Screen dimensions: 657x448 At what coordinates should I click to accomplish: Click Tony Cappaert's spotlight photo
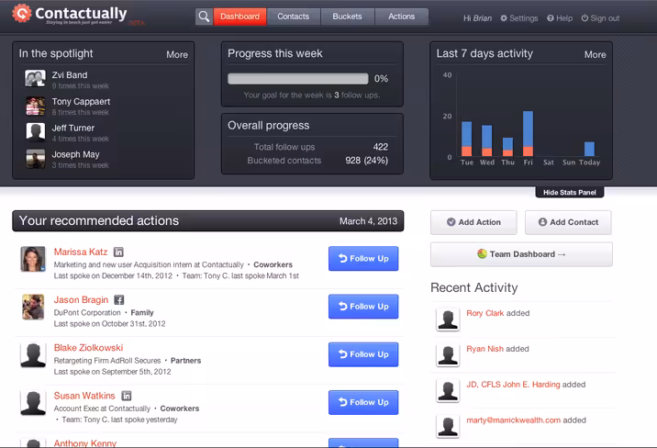(x=35, y=106)
